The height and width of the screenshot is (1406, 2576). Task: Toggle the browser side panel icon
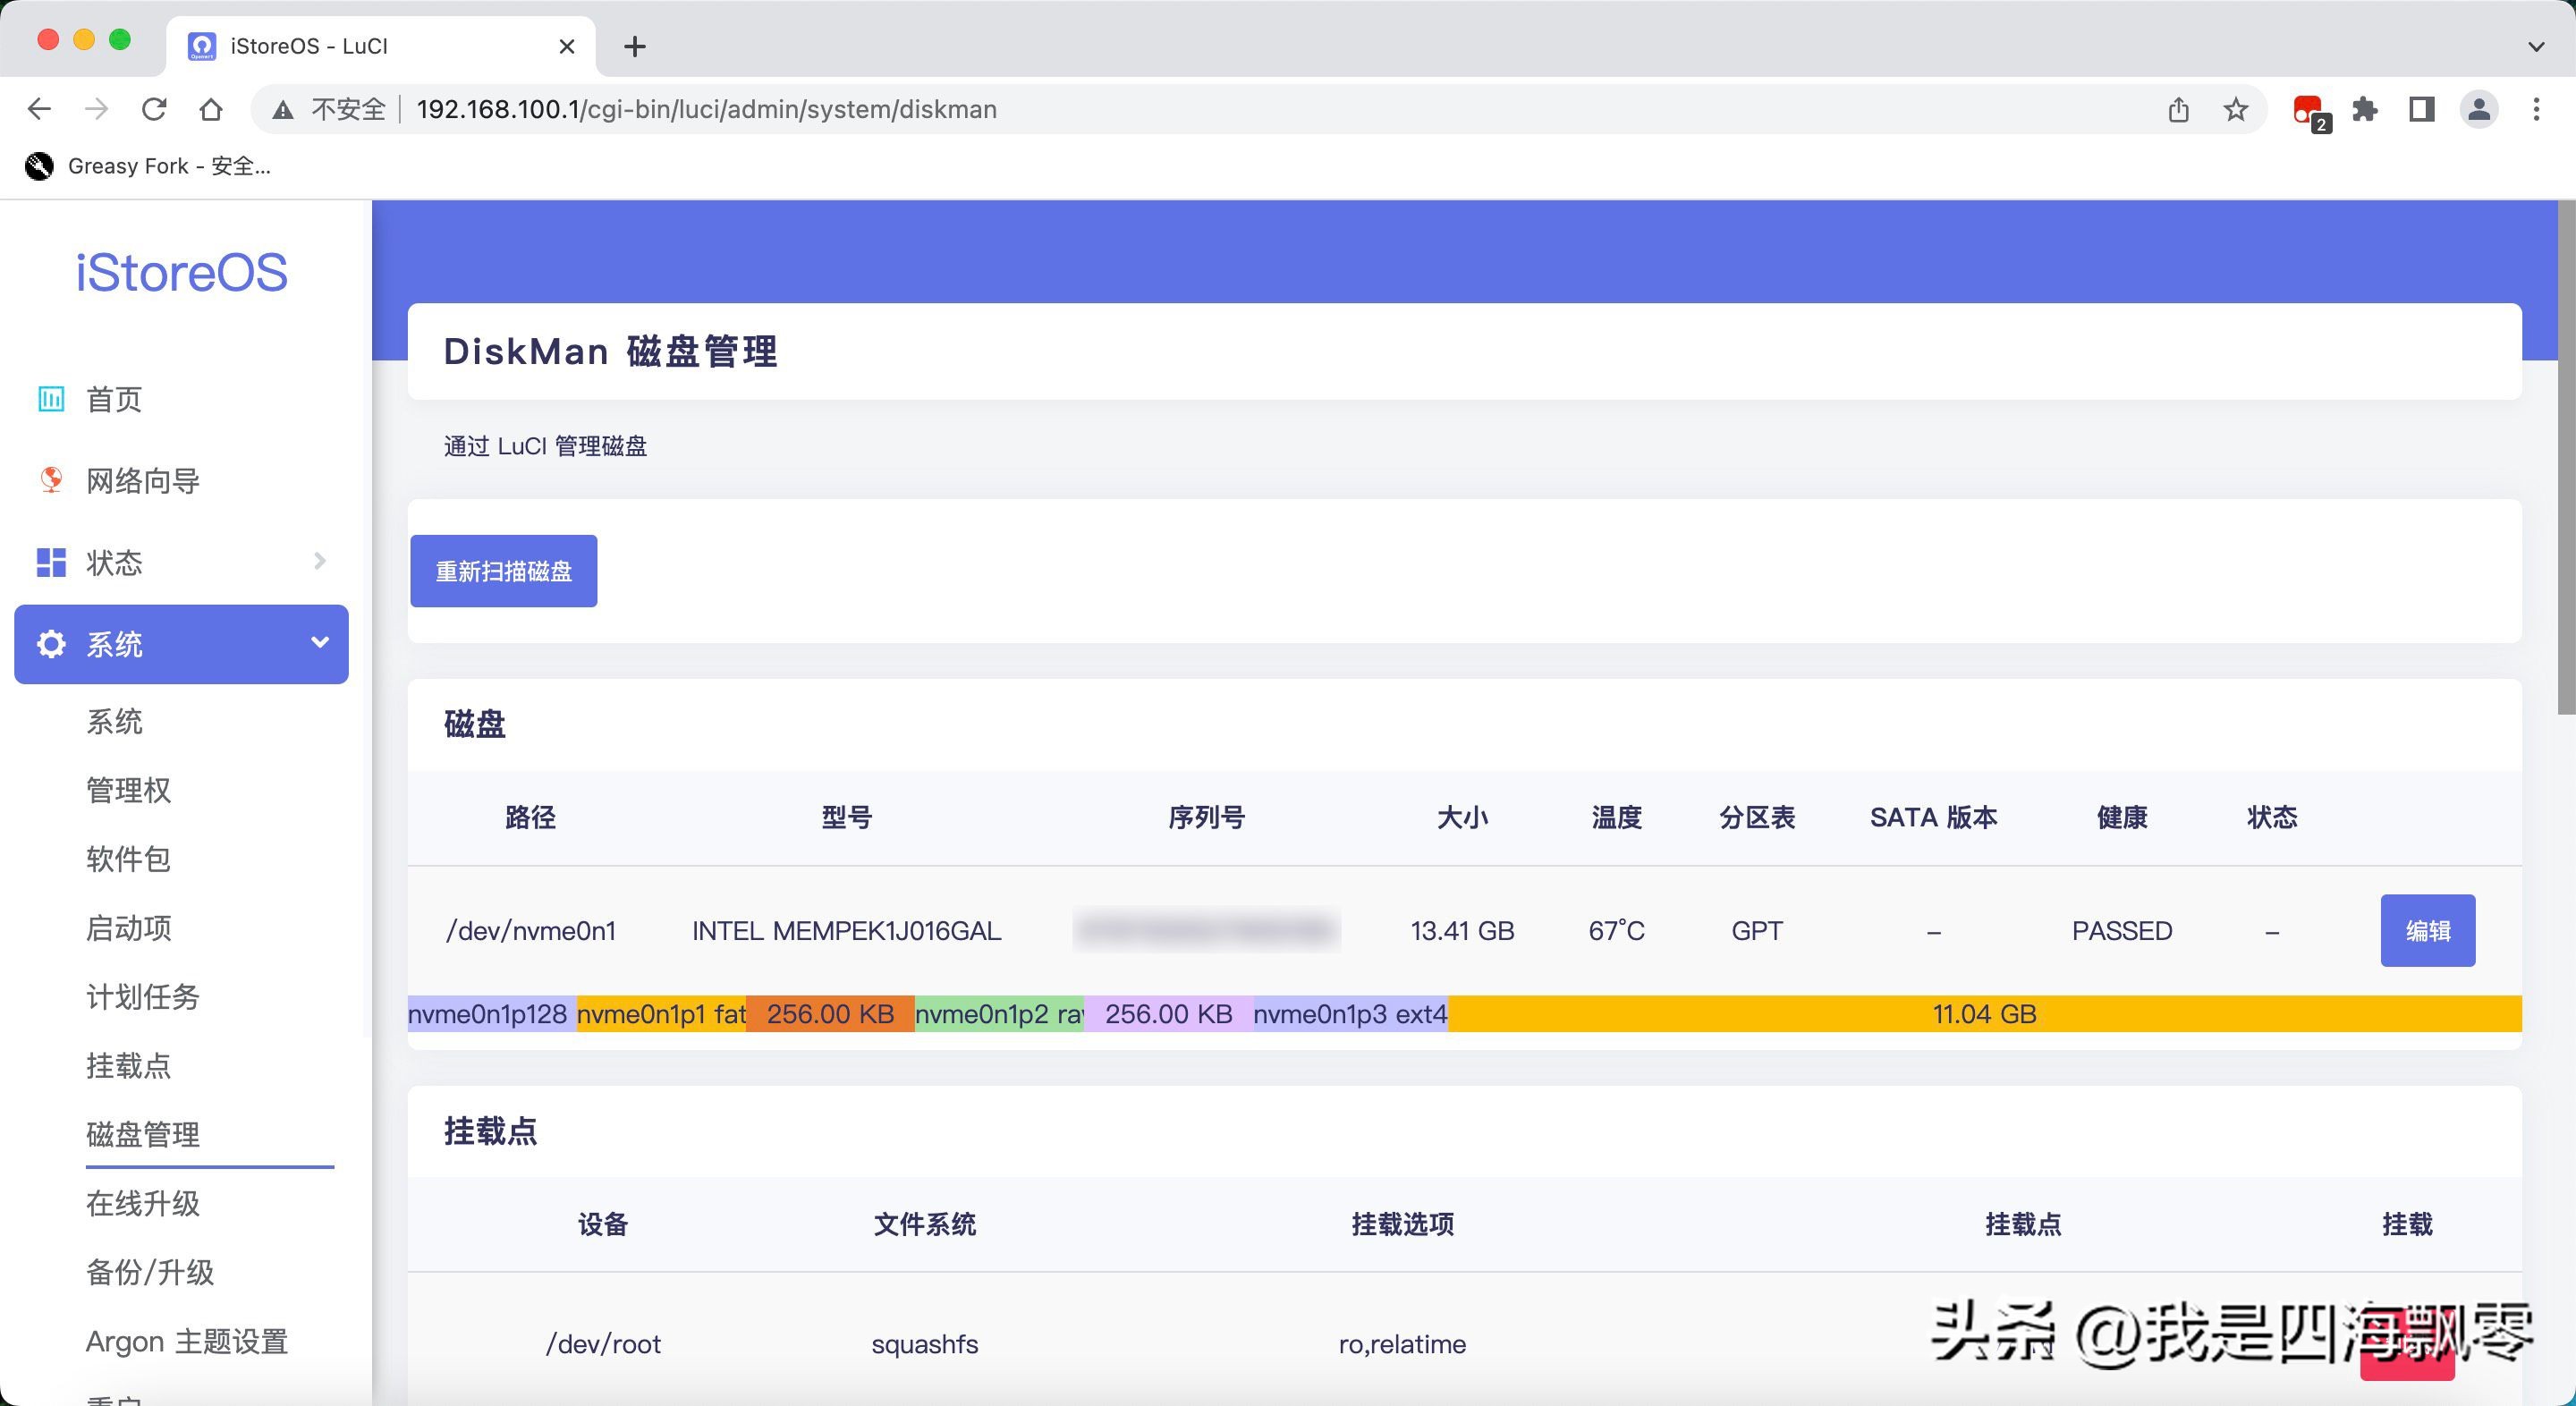[x=2421, y=109]
